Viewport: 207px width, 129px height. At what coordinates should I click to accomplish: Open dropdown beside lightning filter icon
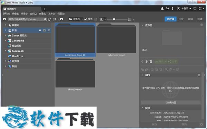point(105,19)
